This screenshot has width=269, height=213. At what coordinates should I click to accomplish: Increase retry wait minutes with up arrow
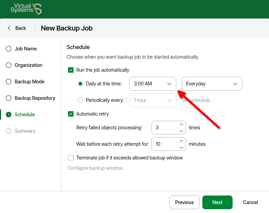tap(181, 141)
